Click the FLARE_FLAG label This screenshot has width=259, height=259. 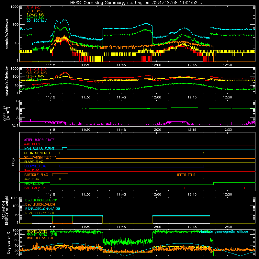pos(34,162)
